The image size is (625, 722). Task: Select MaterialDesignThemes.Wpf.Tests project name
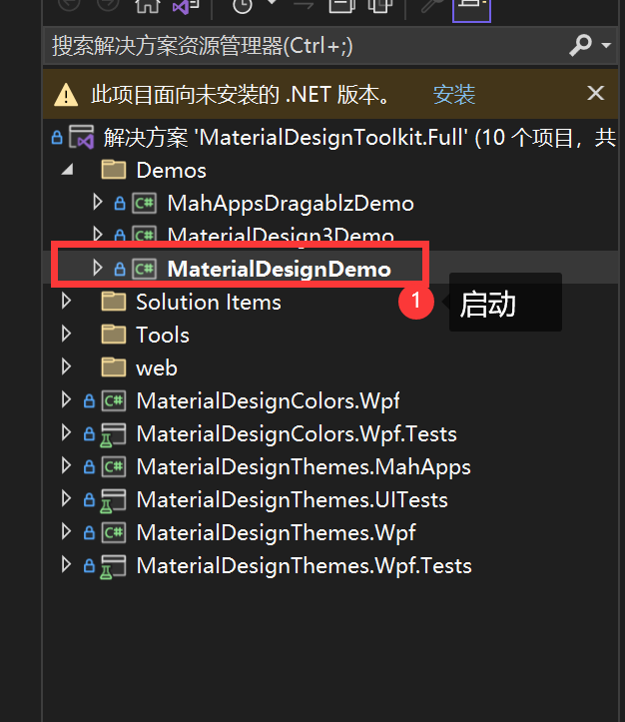[x=305, y=566]
